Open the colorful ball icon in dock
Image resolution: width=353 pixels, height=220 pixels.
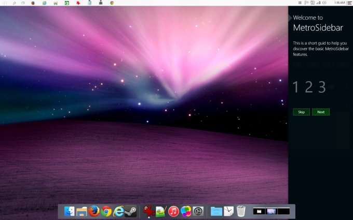(186, 211)
